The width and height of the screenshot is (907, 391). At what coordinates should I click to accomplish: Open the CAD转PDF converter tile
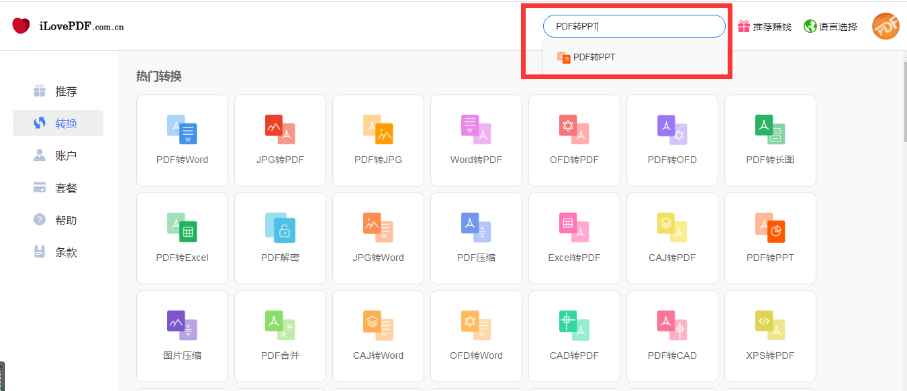(x=574, y=336)
